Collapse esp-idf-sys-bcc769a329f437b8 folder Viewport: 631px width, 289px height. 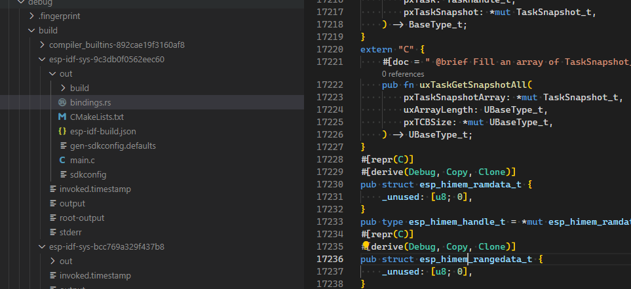pyautogui.click(x=42, y=247)
